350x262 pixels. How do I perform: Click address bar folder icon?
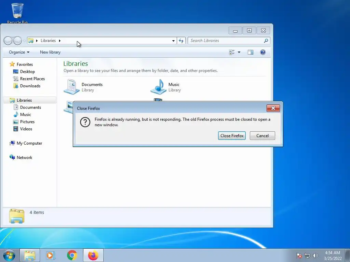[x=31, y=41]
